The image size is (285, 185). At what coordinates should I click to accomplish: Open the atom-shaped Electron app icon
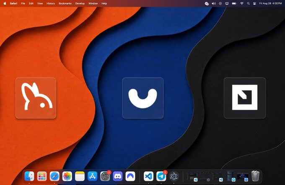coord(174,176)
